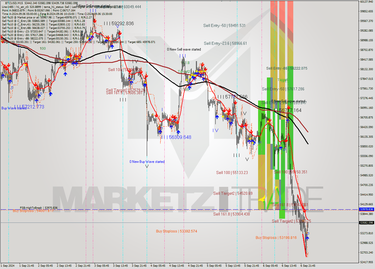The image size is (375, 269).
Task: Click the 'Sell Entry -23.6 | 58966.61' label
Action: coord(225,43)
